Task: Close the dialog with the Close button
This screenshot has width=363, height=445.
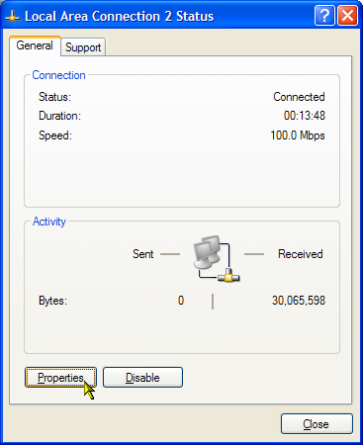Action: [x=317, y=424]
